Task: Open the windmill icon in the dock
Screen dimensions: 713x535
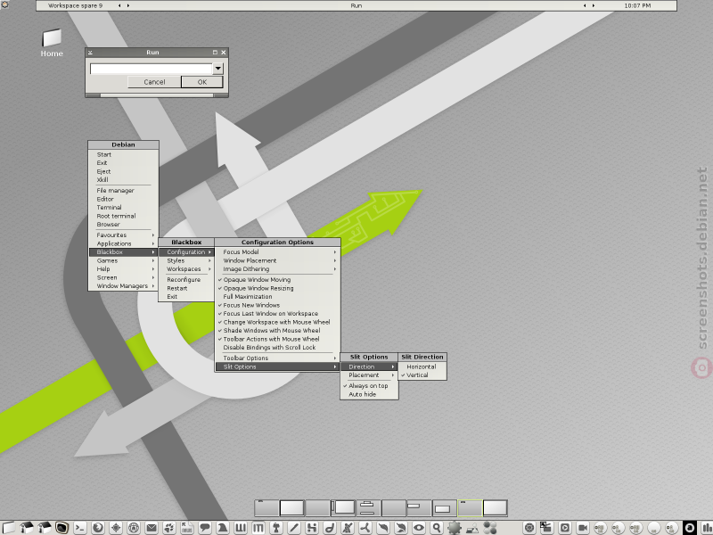Action: (348, 528)
